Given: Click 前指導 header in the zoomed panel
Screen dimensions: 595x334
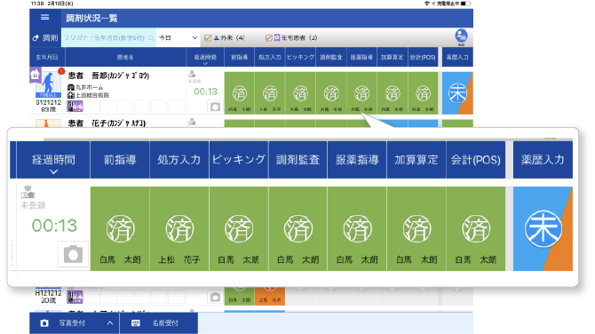Looking at the screenshot, I should click(x=120, y=160).
